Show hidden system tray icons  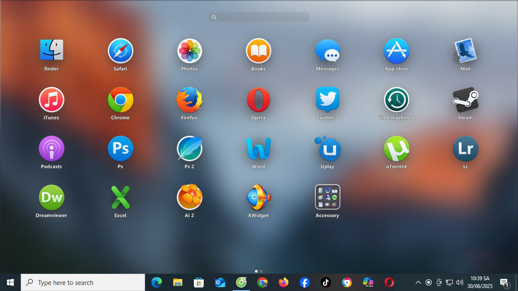(418, 282)
